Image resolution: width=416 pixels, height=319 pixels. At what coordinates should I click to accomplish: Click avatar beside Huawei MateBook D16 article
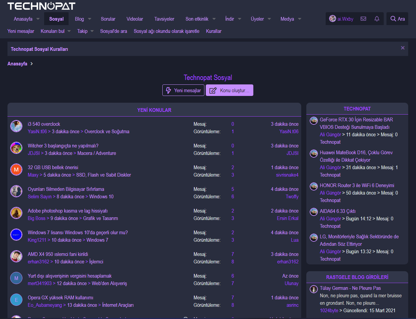tap(314, 154)
